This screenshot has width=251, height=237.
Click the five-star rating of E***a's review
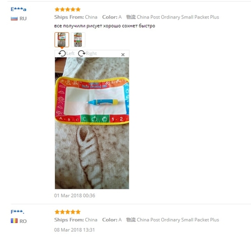pos(68,10)
